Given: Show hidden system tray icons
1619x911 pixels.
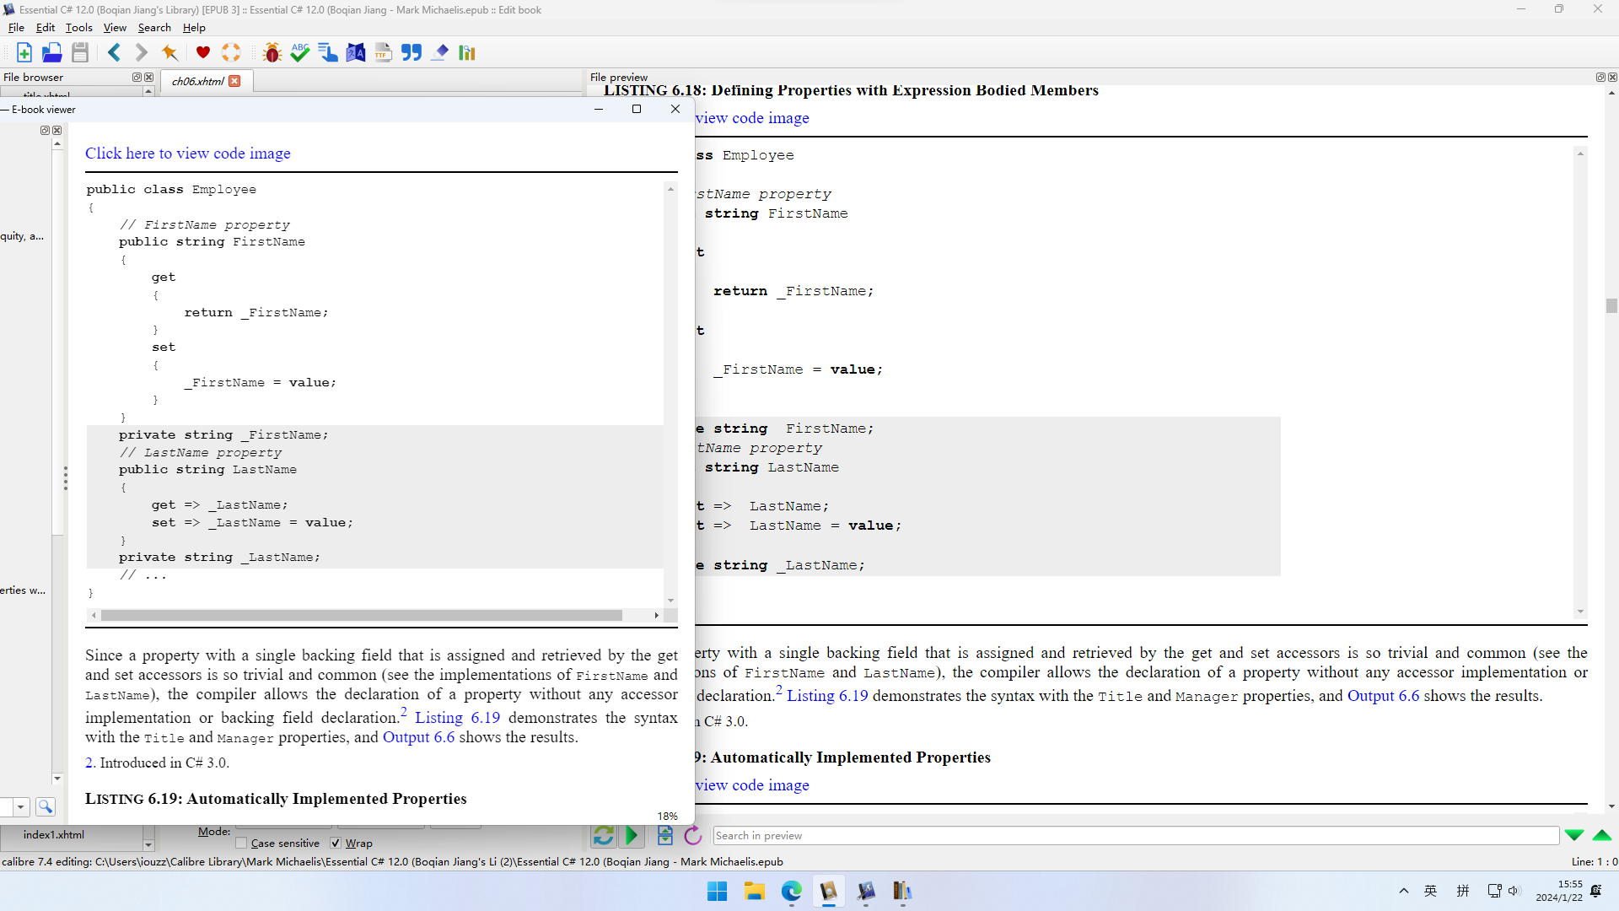Looking at the screenshot, I should pos(1403,891).
